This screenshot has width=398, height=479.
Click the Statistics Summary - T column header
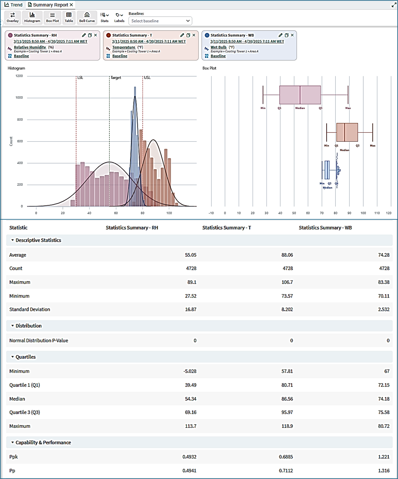[x=227, y=228]
